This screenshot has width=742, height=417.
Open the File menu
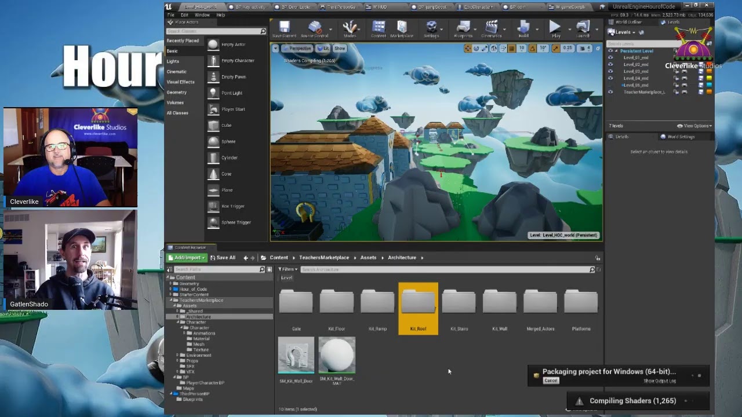click(x=170, y=14)
